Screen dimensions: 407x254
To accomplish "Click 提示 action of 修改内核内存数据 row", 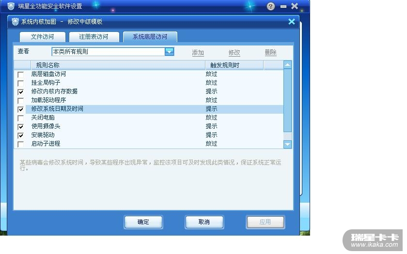I will point(211,91).
